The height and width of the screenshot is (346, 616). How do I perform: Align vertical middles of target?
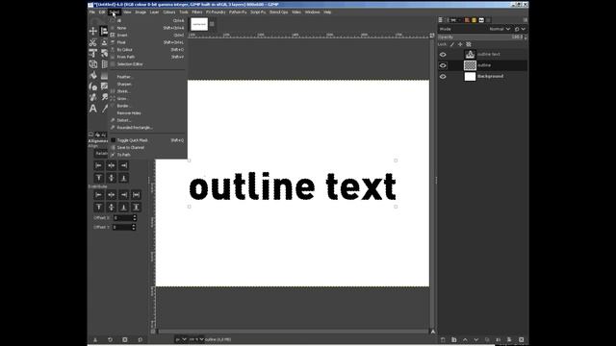point(112,178)
